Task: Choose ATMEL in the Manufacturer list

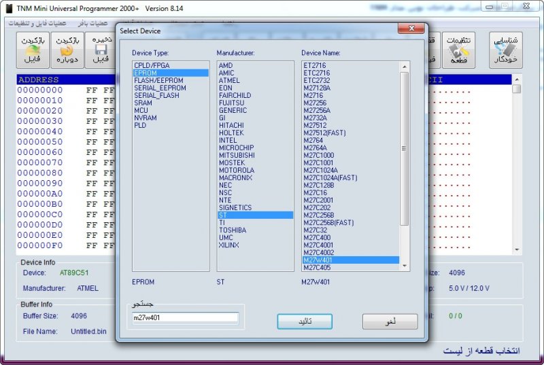Action: [x=256, y=80]
